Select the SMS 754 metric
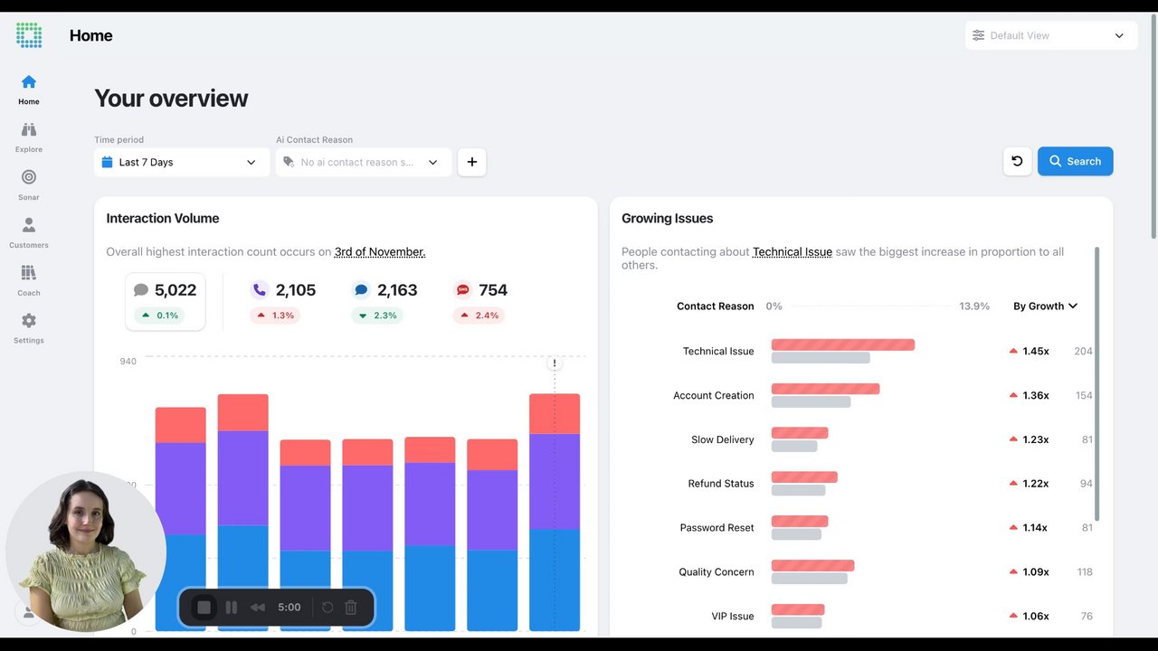 point(480,301)
